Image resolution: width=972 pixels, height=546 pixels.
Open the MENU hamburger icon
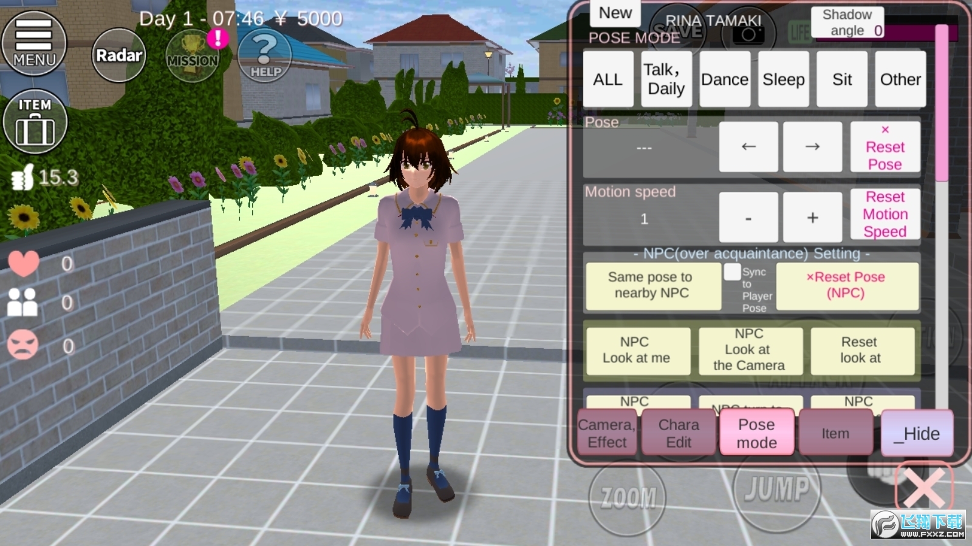[x=34, y=44]
